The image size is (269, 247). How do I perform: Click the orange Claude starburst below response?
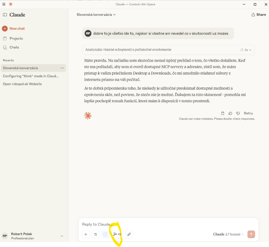pyautogui.click(x=88, y=116)
